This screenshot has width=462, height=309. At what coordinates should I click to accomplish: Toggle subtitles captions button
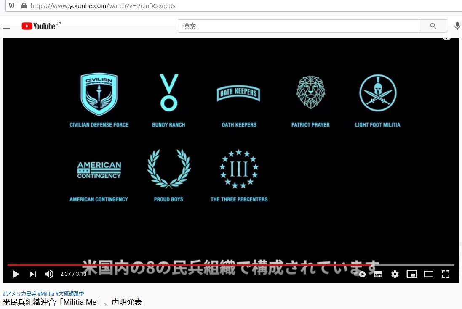(378, 274)
